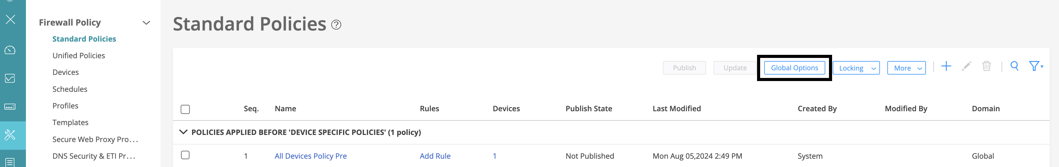Collapse the Firewall Policy menu section
1059x167 pixels.
coord(146,23)
